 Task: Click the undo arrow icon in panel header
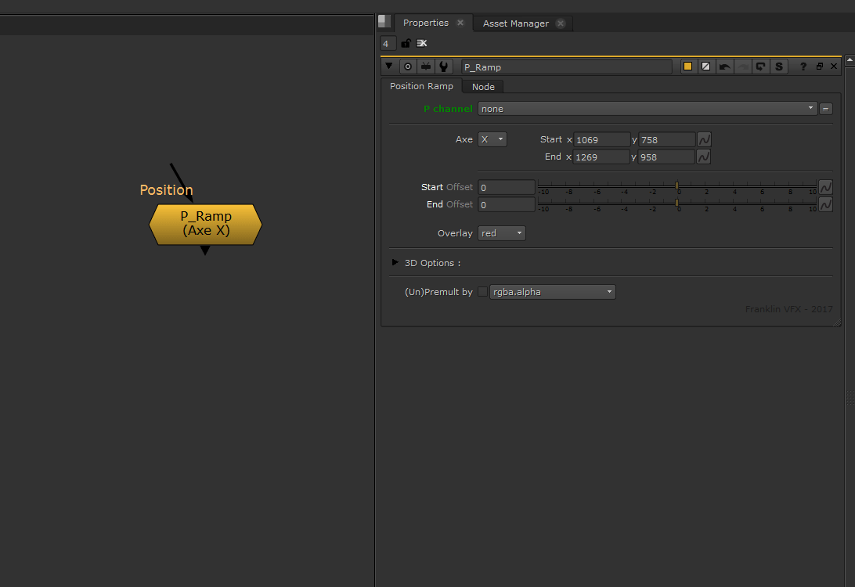pos(724,67)
